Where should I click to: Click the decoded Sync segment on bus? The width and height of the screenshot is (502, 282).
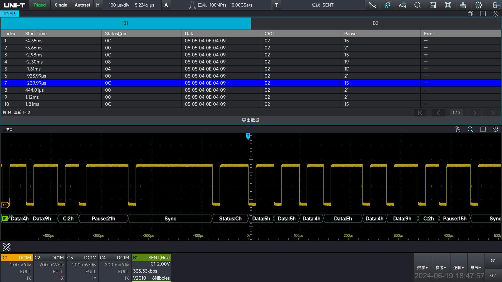[x=170, y=219]
